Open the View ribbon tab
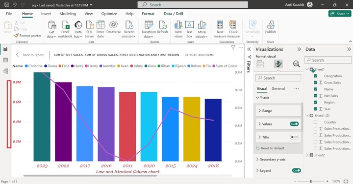Screen dimensions: 353x184 click(88, 14)
